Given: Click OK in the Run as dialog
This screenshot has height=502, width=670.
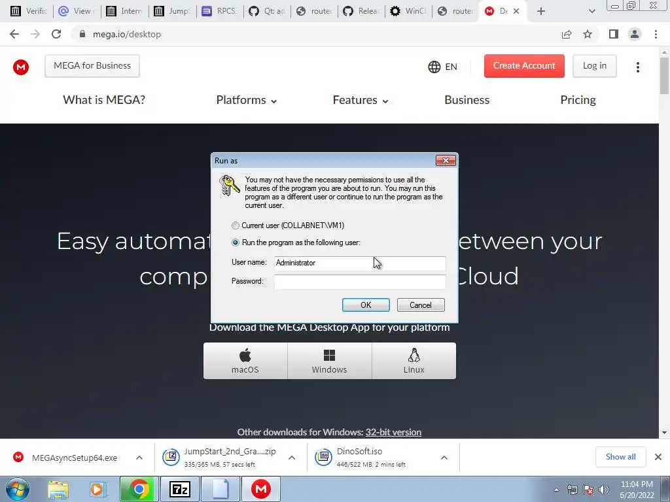Looking at the screenshot, I should click(x=366, y=305).
